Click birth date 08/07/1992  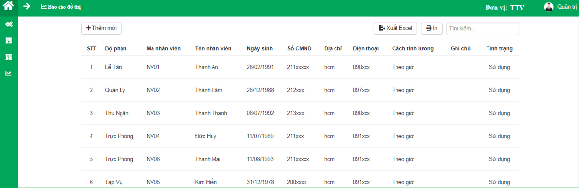260,113
